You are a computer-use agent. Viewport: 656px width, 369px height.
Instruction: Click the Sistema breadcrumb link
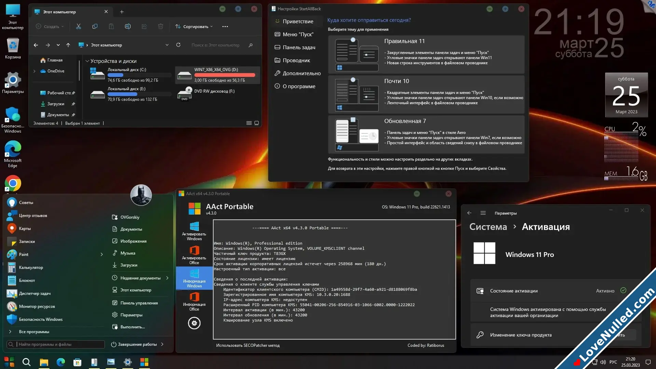click(x=488, y=227)
